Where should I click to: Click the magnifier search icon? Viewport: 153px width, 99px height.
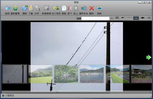pos(112,18)
